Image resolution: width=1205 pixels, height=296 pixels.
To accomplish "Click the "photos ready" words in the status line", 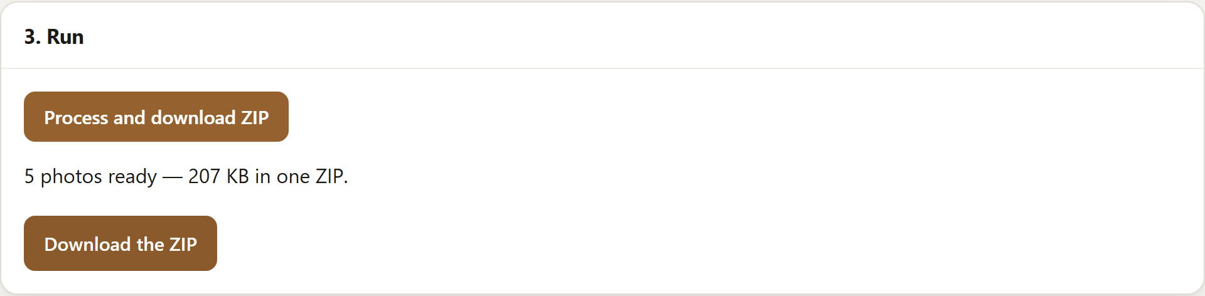I will pyautogui.click(x=99, y=177).
